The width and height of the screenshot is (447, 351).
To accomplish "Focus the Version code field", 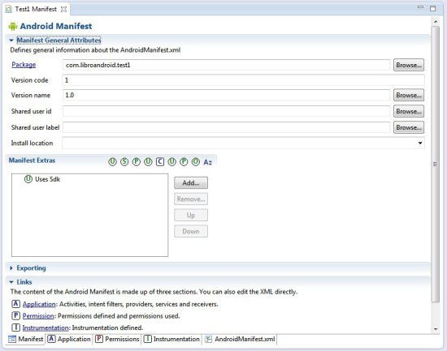I will tap(244, 80).
